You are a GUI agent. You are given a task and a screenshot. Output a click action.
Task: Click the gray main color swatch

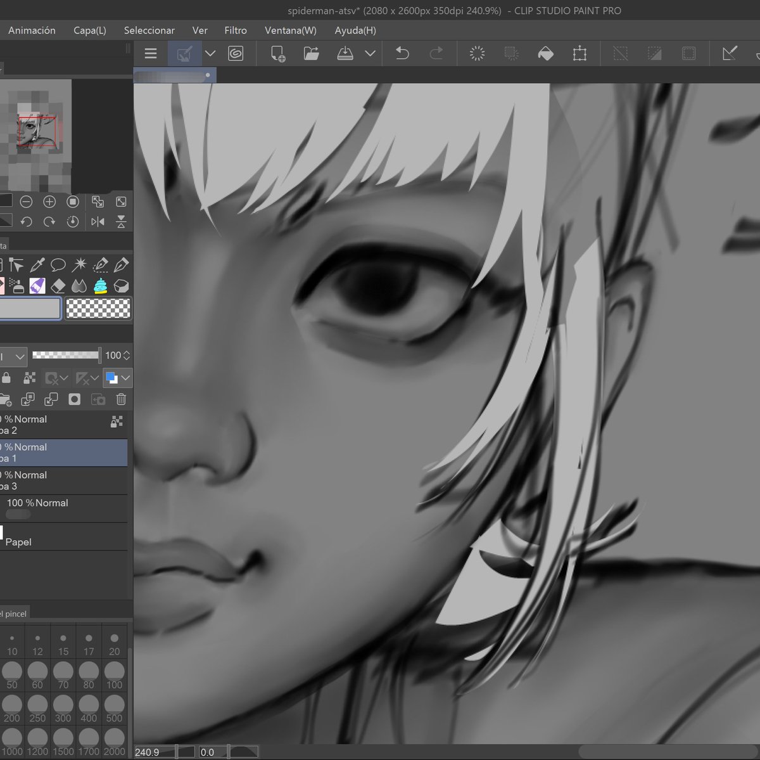click(30, 309)
